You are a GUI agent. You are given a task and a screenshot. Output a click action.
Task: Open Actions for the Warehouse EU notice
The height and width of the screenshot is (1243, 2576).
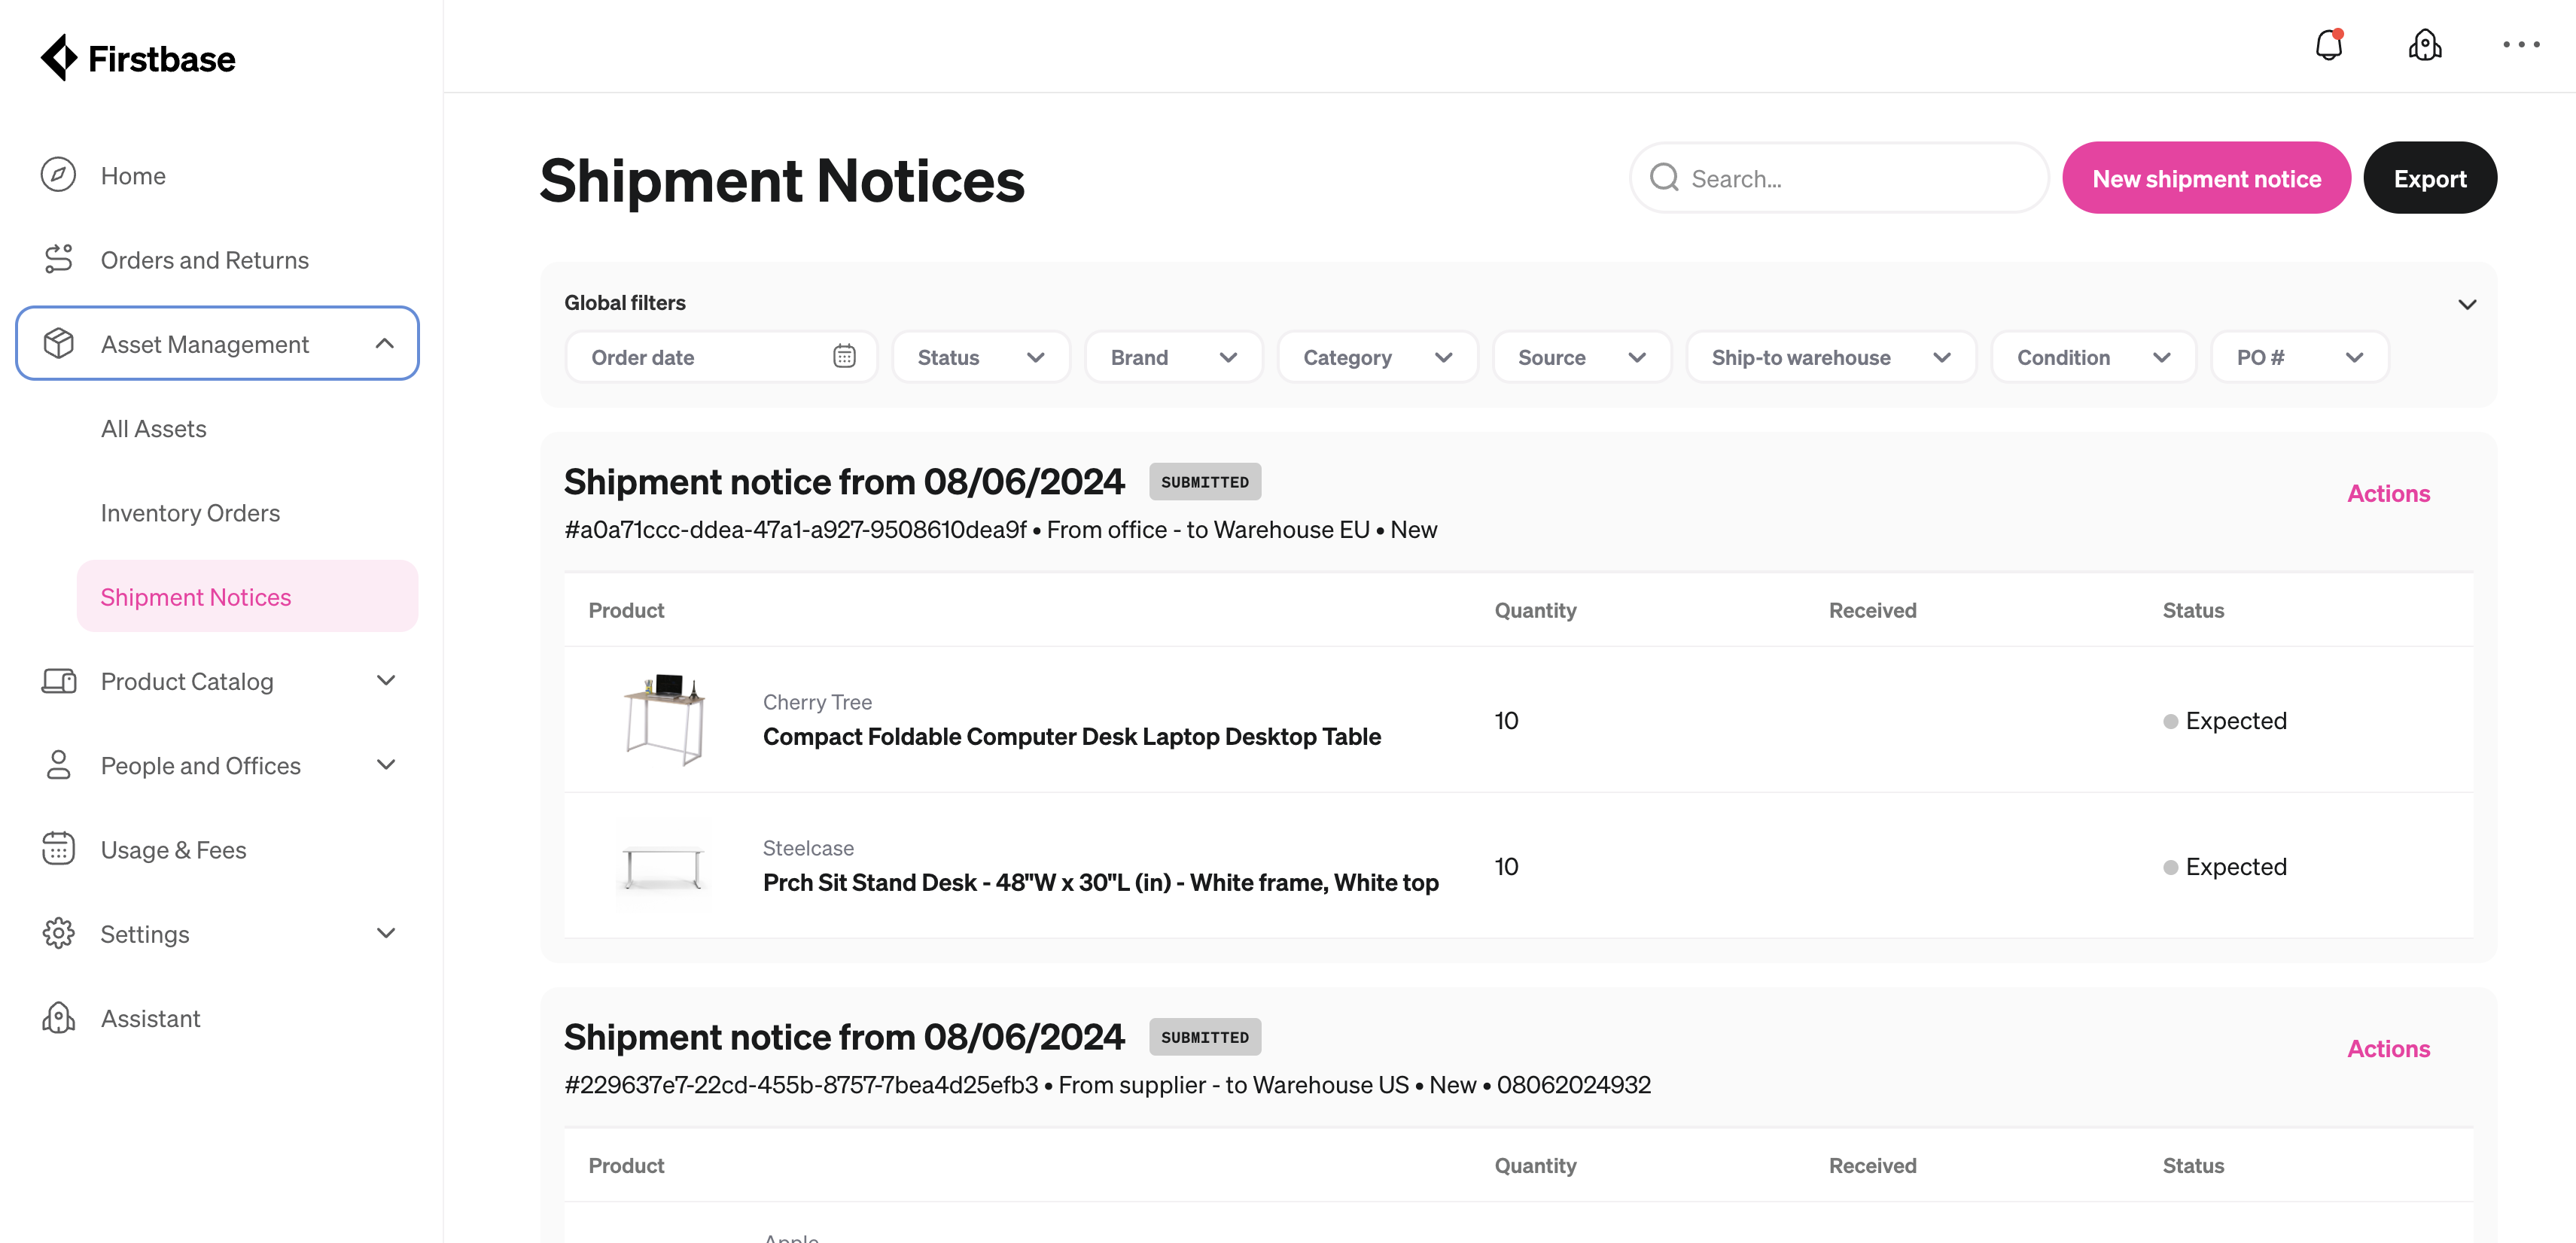point(2388,494)
